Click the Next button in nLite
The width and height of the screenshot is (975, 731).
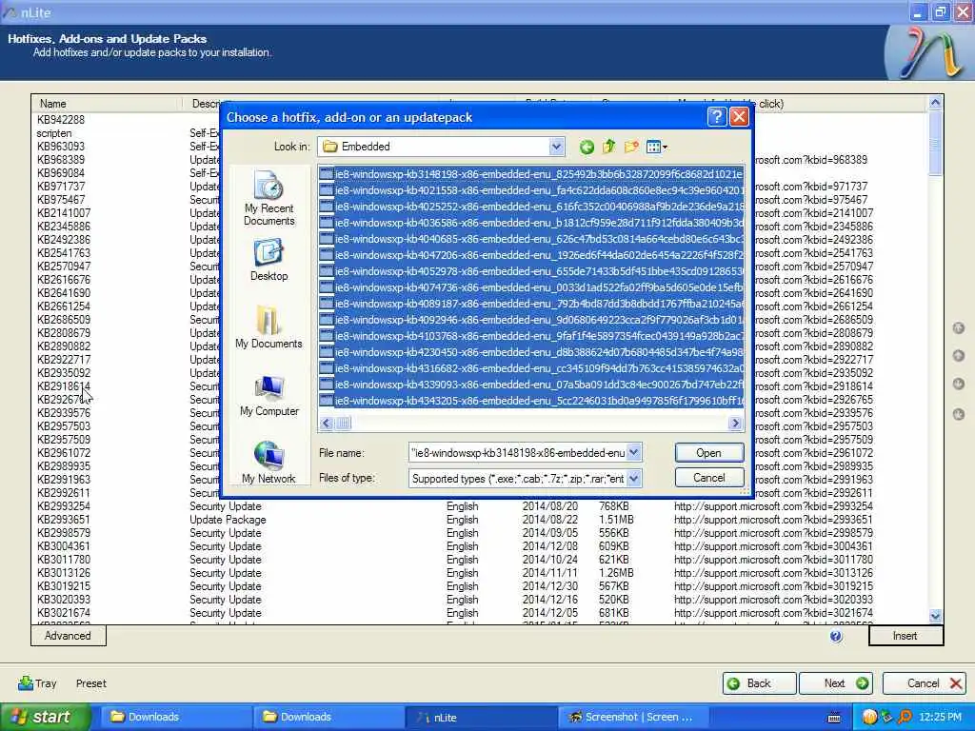point(836,683)
